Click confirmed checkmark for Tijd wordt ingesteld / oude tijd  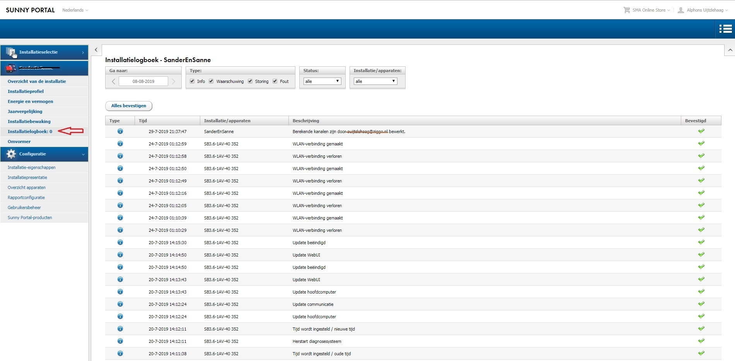[701, 353]
